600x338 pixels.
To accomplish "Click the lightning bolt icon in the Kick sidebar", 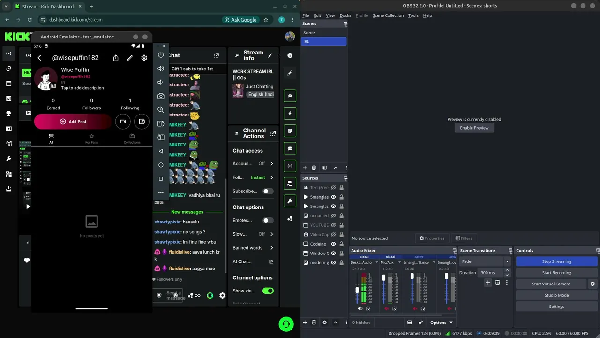I will [290, 113].
